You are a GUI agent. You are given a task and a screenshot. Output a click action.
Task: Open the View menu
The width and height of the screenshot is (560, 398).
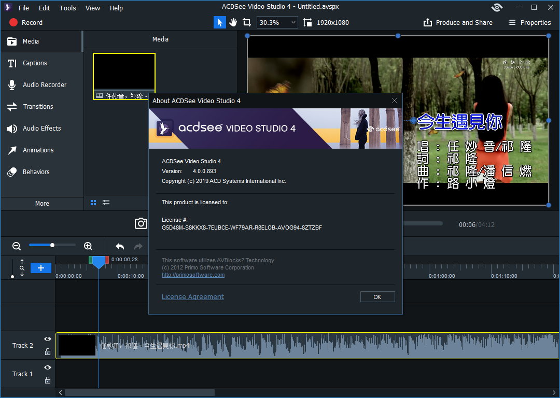coord(92,8)
